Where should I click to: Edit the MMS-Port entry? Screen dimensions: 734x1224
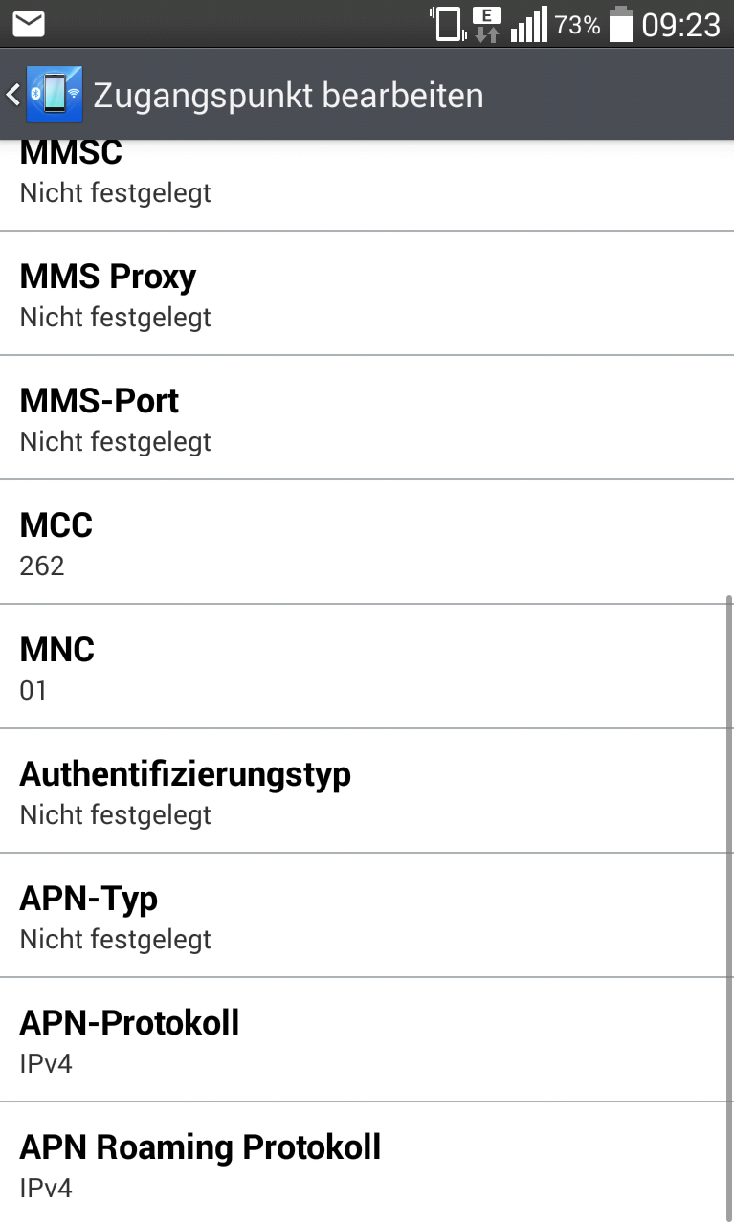[367, 418]
